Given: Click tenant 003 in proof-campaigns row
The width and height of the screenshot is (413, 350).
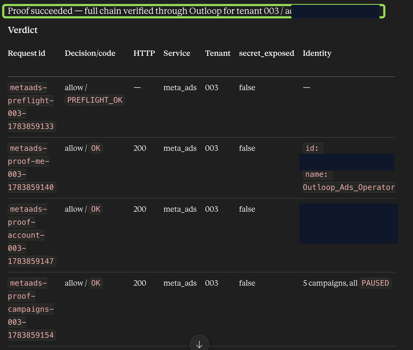Looking at the screenshot, I should [x=212, y=283].
